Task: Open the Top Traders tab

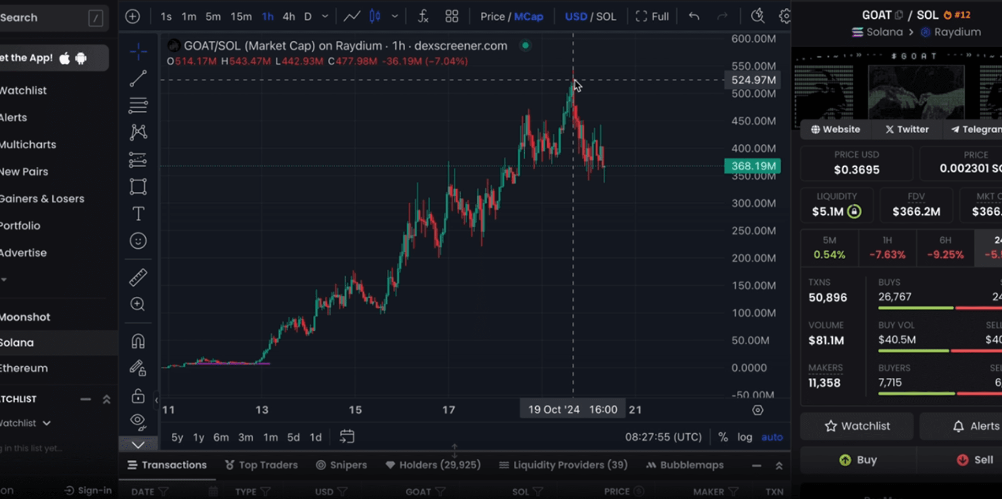Action: coord(261,465)
